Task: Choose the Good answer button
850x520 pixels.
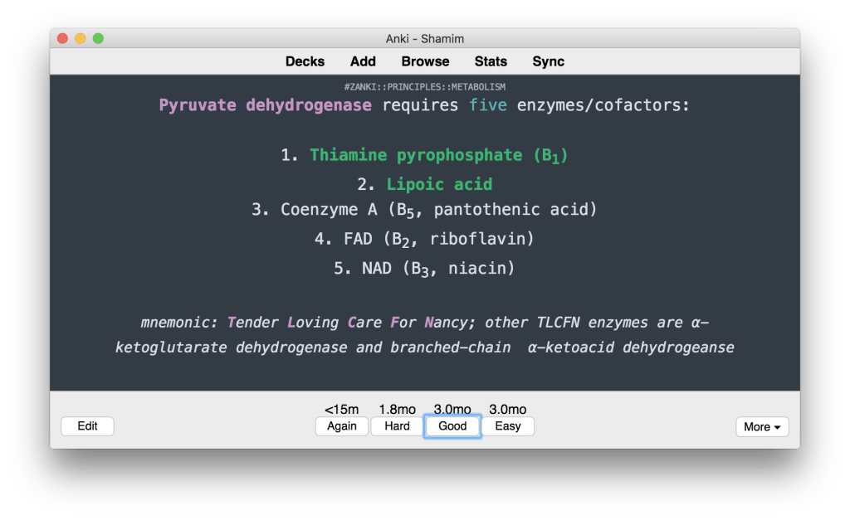Action: 452,426
